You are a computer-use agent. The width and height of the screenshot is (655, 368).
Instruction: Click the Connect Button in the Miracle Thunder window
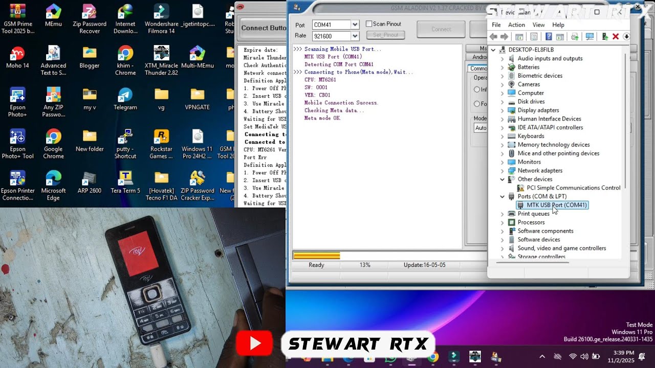coord(263,28)
